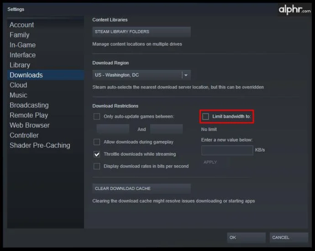Select the Downloads settings category
This screenshot has width=315, height=251.
46,75
